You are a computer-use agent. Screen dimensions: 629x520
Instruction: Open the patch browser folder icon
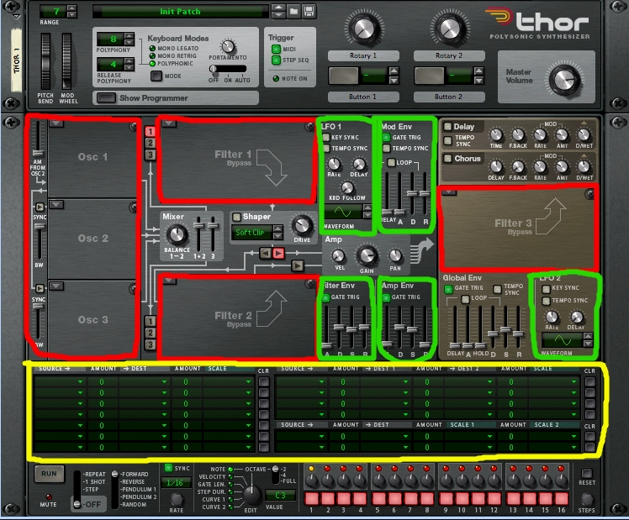pyautogui.click(x=294, y=11)
